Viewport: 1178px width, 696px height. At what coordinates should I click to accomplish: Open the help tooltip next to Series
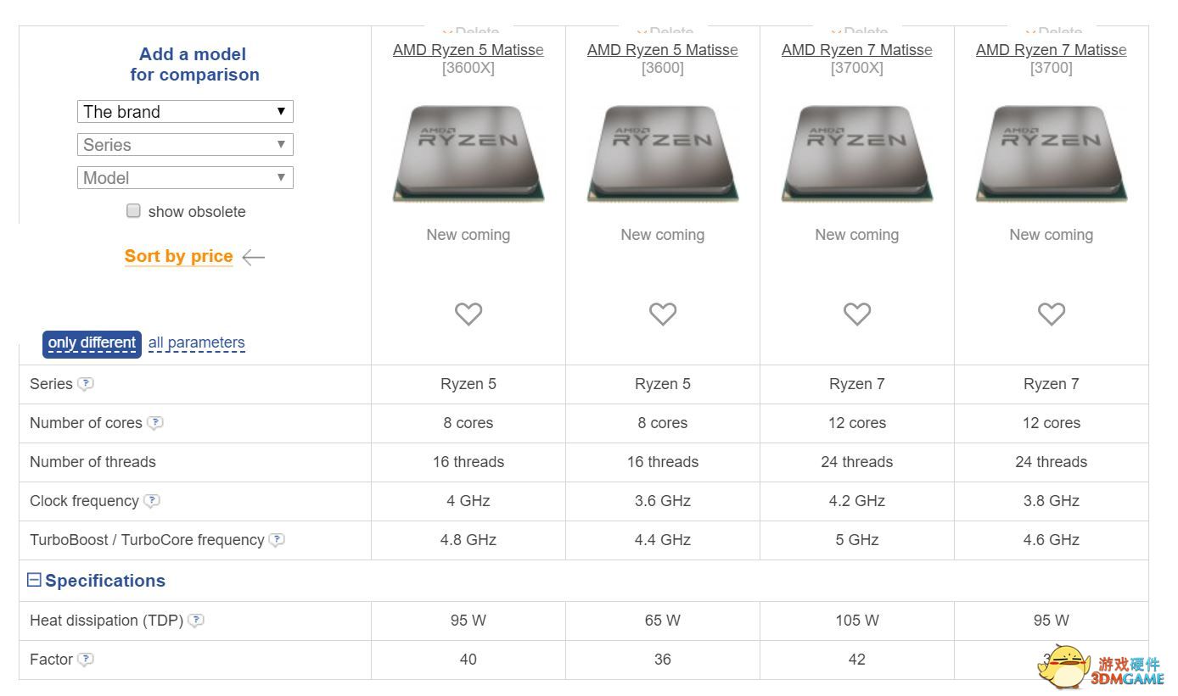coord(86,384)
